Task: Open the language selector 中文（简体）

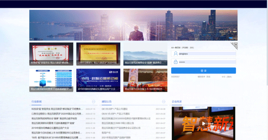Action: tap(227, 77)
